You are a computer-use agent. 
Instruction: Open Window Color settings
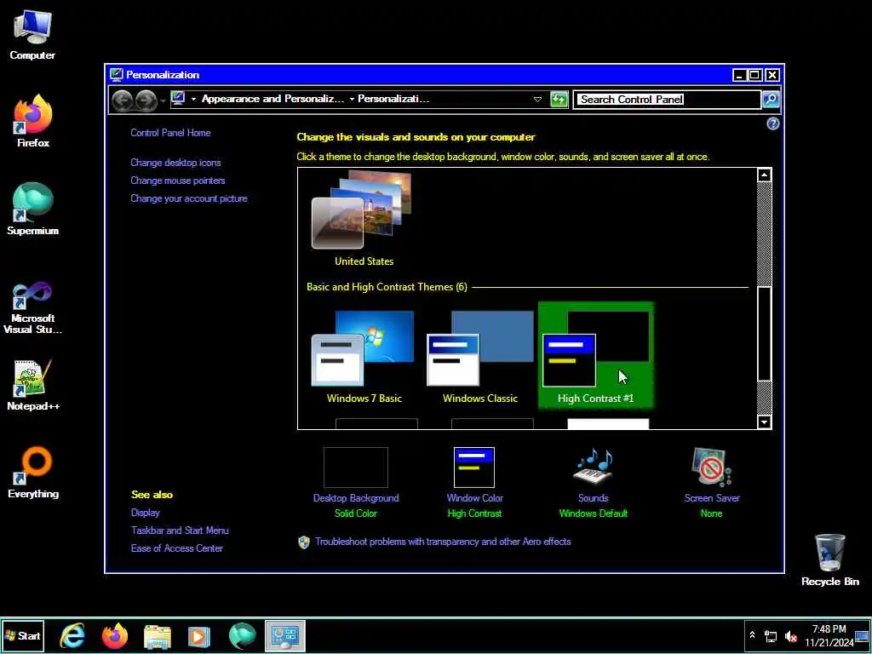click(x=474, y=483)
